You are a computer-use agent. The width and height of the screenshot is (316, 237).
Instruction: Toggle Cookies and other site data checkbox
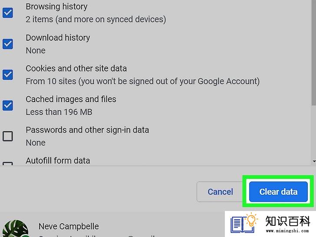click(x=8, y=75)
